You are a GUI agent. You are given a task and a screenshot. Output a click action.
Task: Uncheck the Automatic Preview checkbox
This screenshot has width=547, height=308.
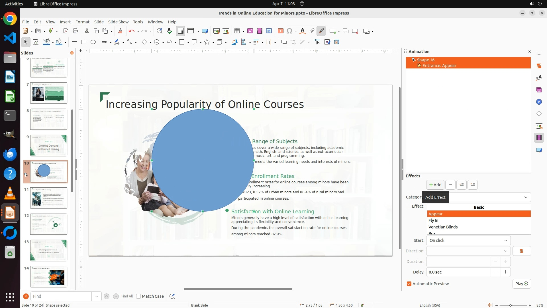(x=409, y=284)
